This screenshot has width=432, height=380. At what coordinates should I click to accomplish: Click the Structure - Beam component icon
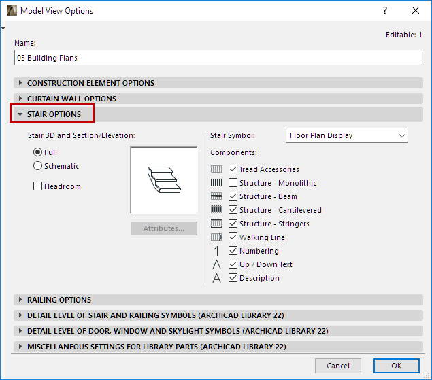[216, 196]
